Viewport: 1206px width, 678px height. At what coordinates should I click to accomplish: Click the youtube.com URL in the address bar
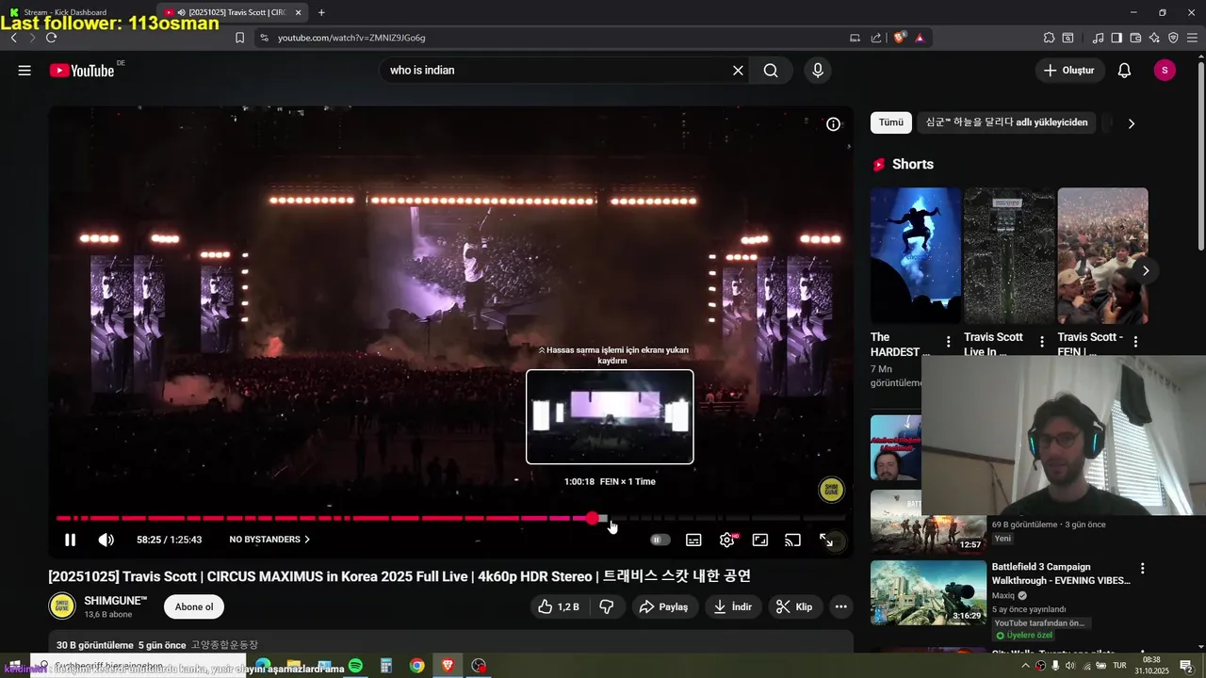[351, 38]
